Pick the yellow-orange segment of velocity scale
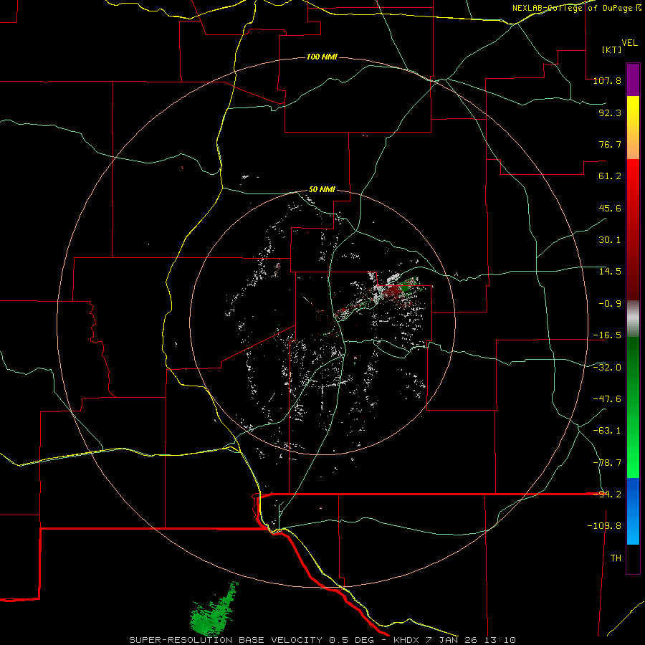The height and width of the screenshot is (645, 645). tap(633, 128)
